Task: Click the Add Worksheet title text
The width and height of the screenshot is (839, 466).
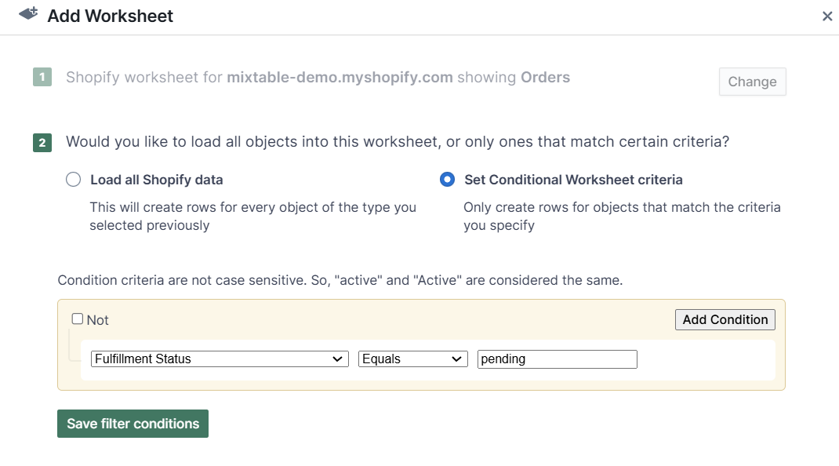Action: (110, 16)
